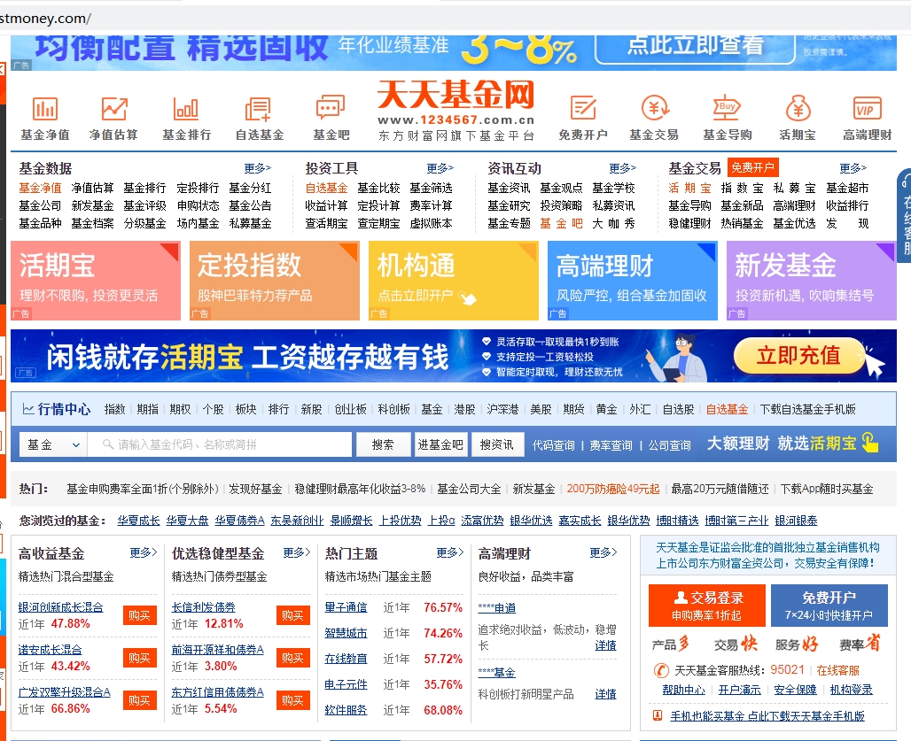Screen dimensions: 911x741
Task: Expand 优选稳健型基金 更多 link
Action: click(297, 552)
